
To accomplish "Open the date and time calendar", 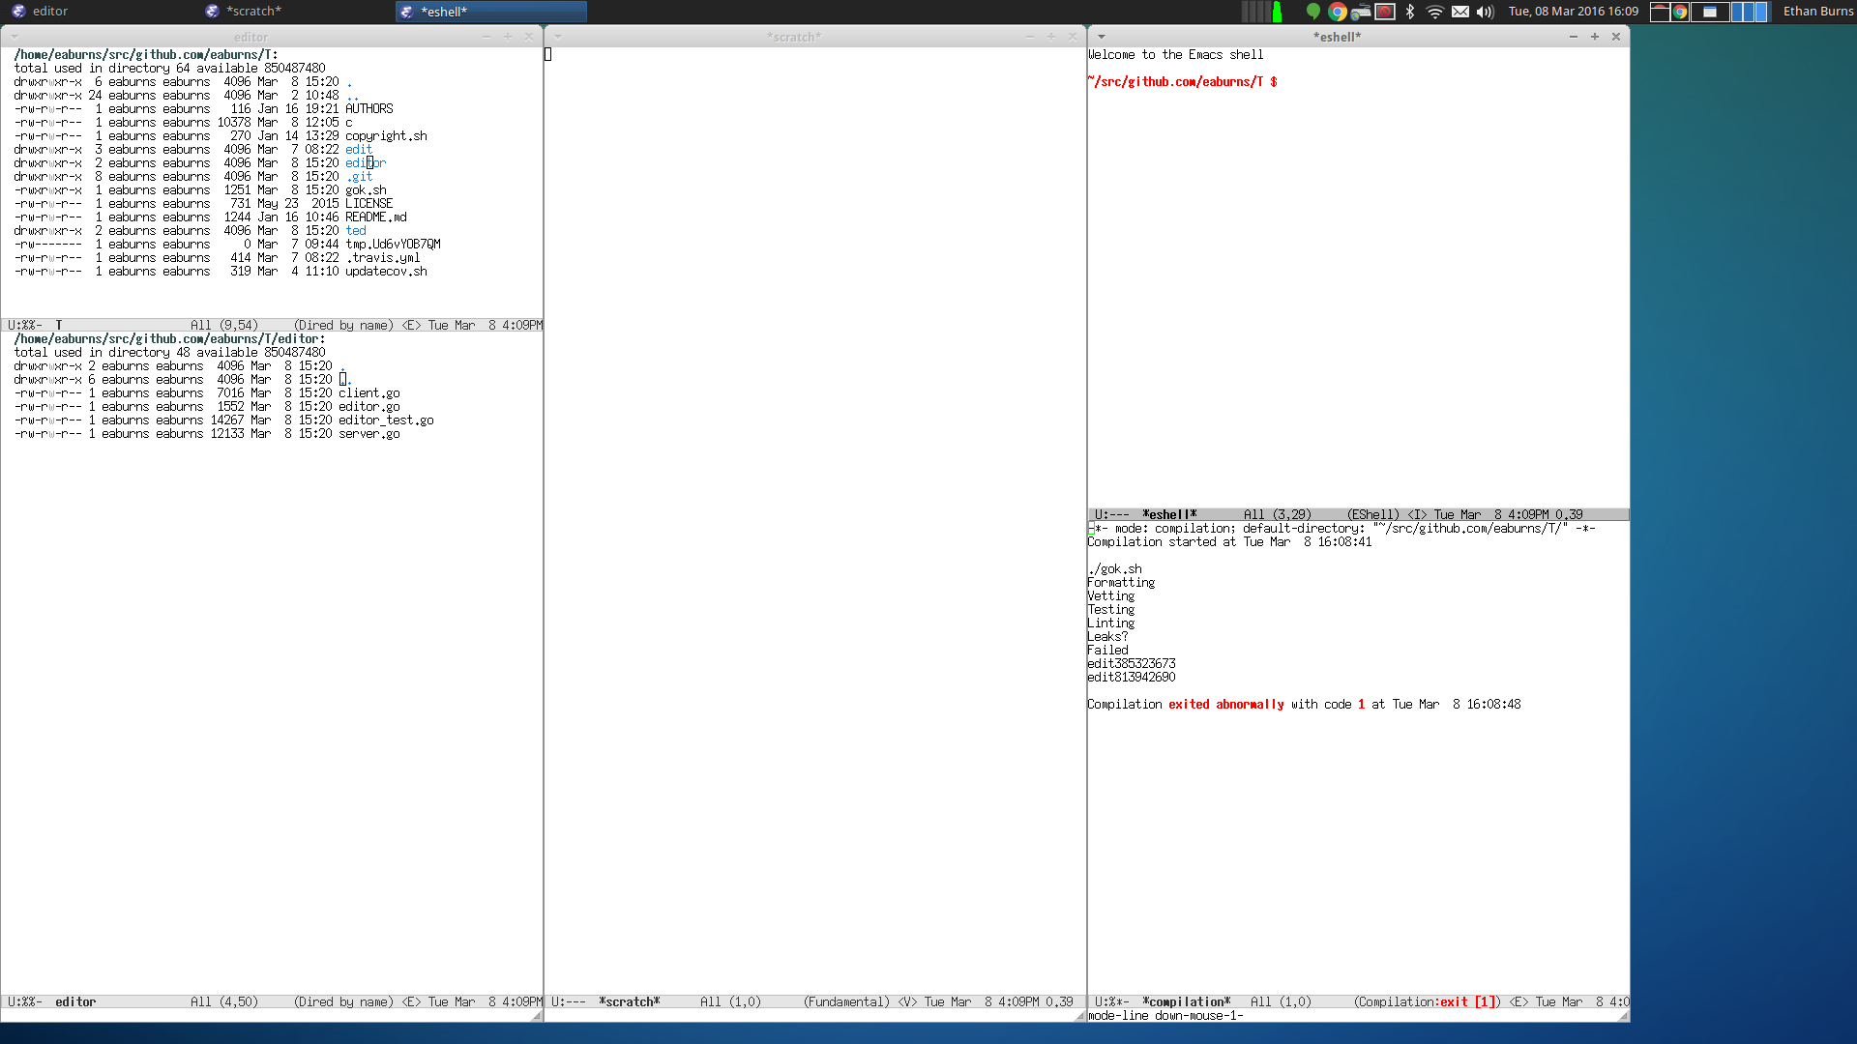I will point(1574,12).
